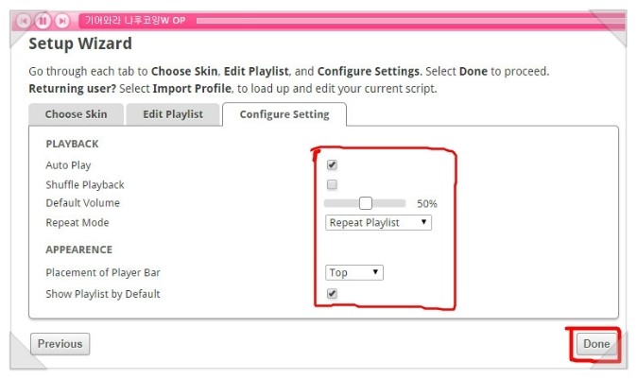
Task: Click the song title in player bar
Action: click(x=135, y=20)
